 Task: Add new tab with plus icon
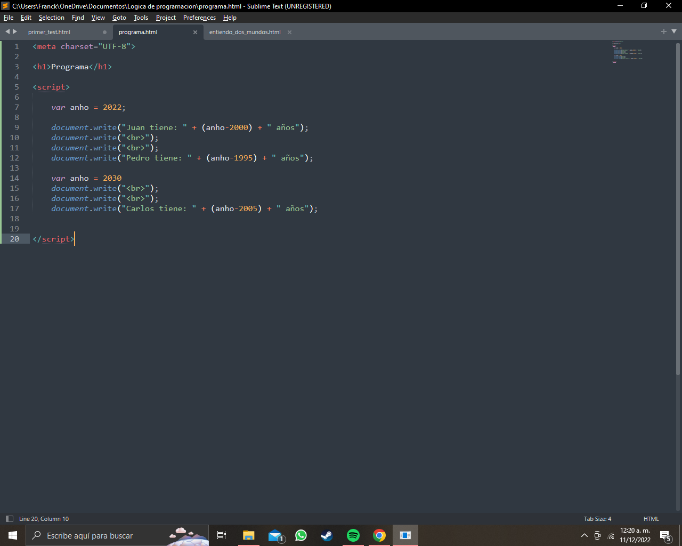664,31
